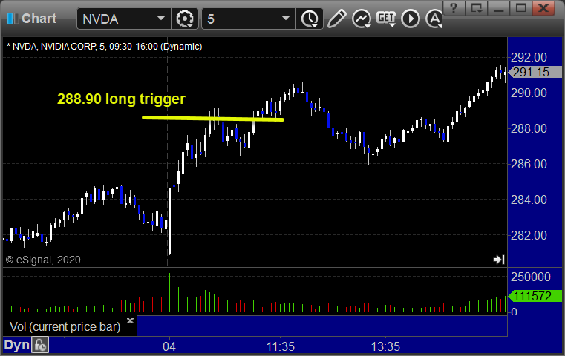Close the Chart window

[543, 8]
